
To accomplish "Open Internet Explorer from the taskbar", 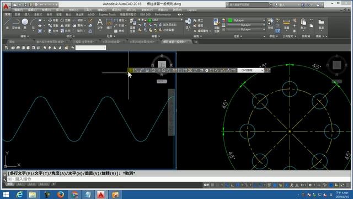I will pos(20,195).
